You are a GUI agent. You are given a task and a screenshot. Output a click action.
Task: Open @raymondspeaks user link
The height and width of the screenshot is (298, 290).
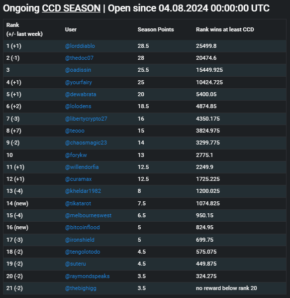click(87, 276)
